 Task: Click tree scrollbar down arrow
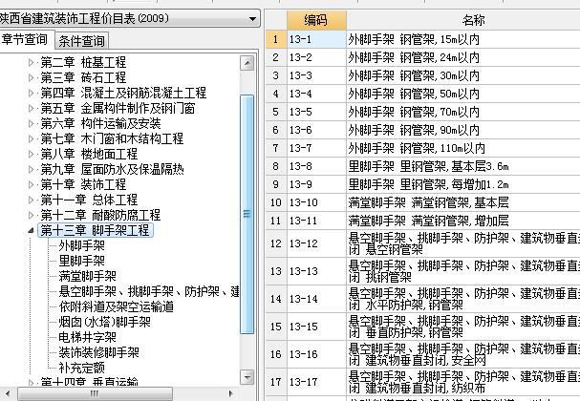tap(247, 377)
